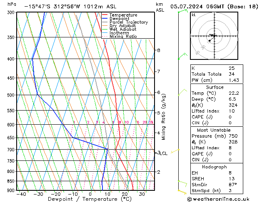
Task: Click the 'Pressure (mb)' value 750
Action: point(233,136)
